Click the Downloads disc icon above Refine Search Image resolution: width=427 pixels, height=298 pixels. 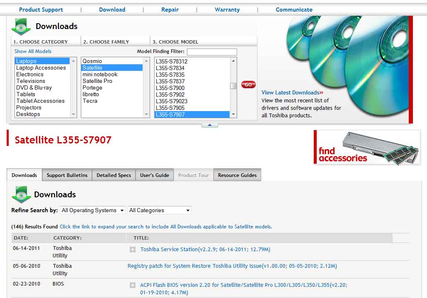(x=21, y=194)
